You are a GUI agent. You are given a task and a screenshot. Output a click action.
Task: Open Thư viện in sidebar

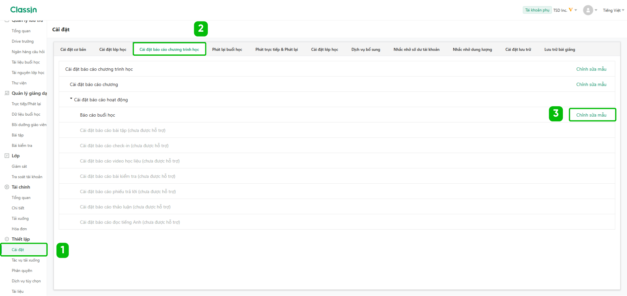(19, 83)
